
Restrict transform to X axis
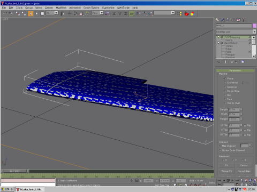pyautogui.click(x=114, y=13)
